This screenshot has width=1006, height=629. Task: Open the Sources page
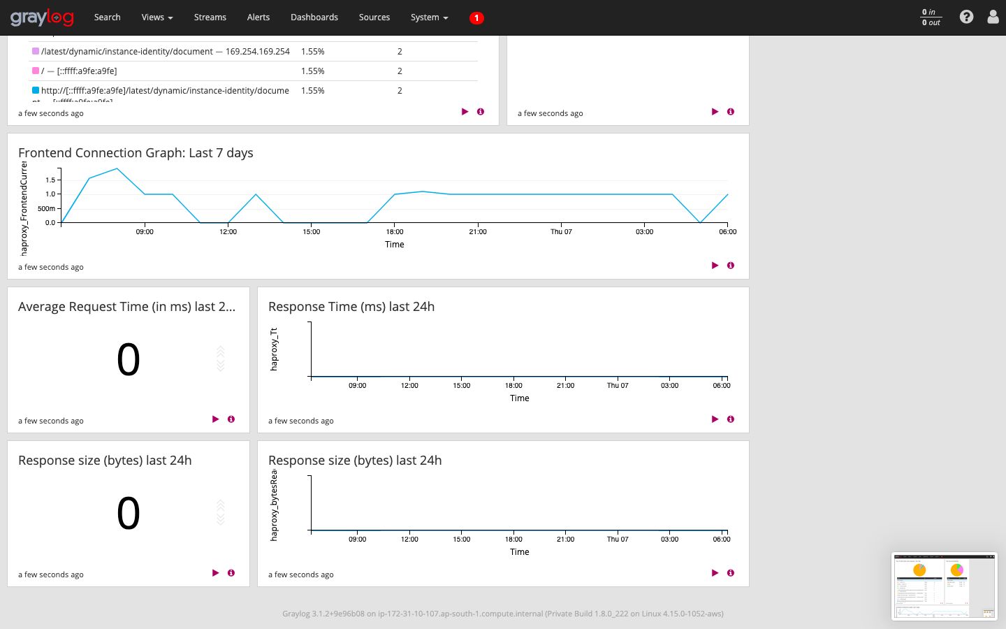374,17
